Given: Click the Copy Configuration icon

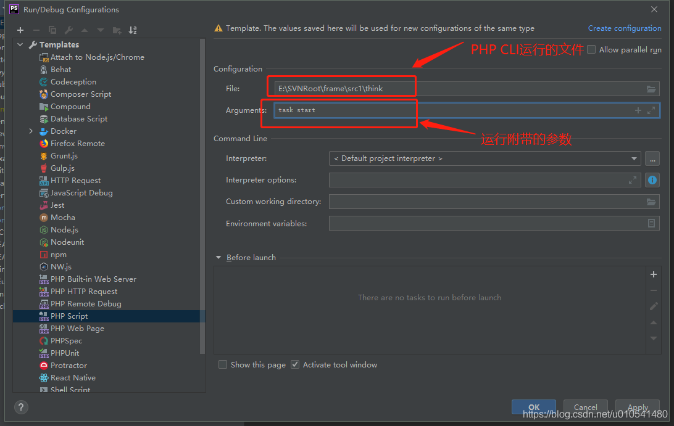Looking at the screenshot, I should [x=52, y=30].
